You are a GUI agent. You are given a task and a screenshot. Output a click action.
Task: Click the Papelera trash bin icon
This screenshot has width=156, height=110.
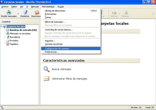tap(7, 44)
